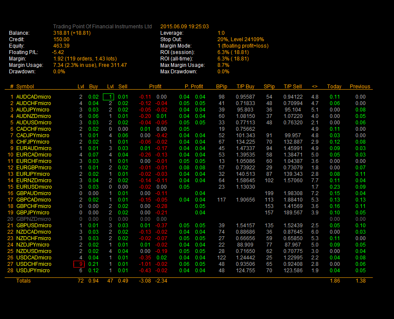
Task: Select the USDCHFmicro symbol row label
Action: pos(33,264)
